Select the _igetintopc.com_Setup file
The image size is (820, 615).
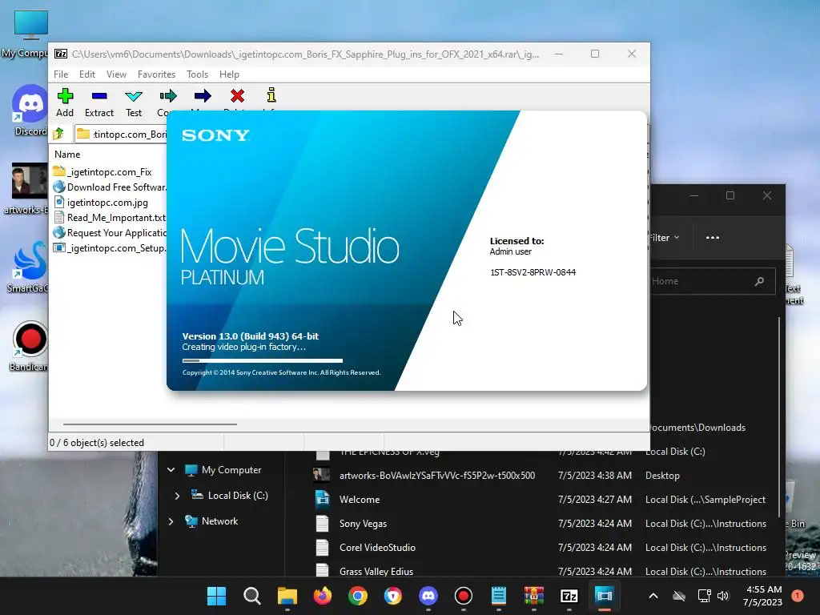click(109, 247)
